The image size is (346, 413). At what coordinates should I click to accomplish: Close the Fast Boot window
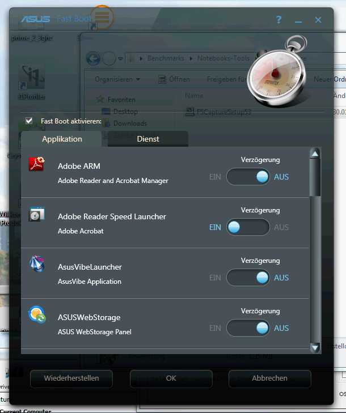click(318, 20)
